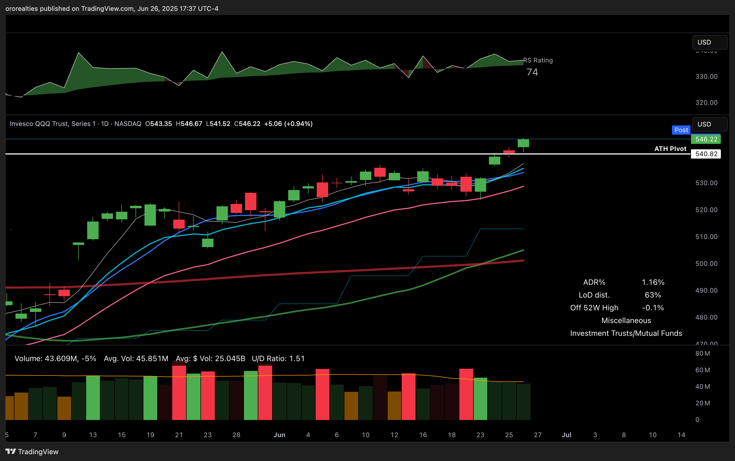This screenshot has width=735, height=461.
Task: Select the green 546.22 current price label
Action: point(706,139)
